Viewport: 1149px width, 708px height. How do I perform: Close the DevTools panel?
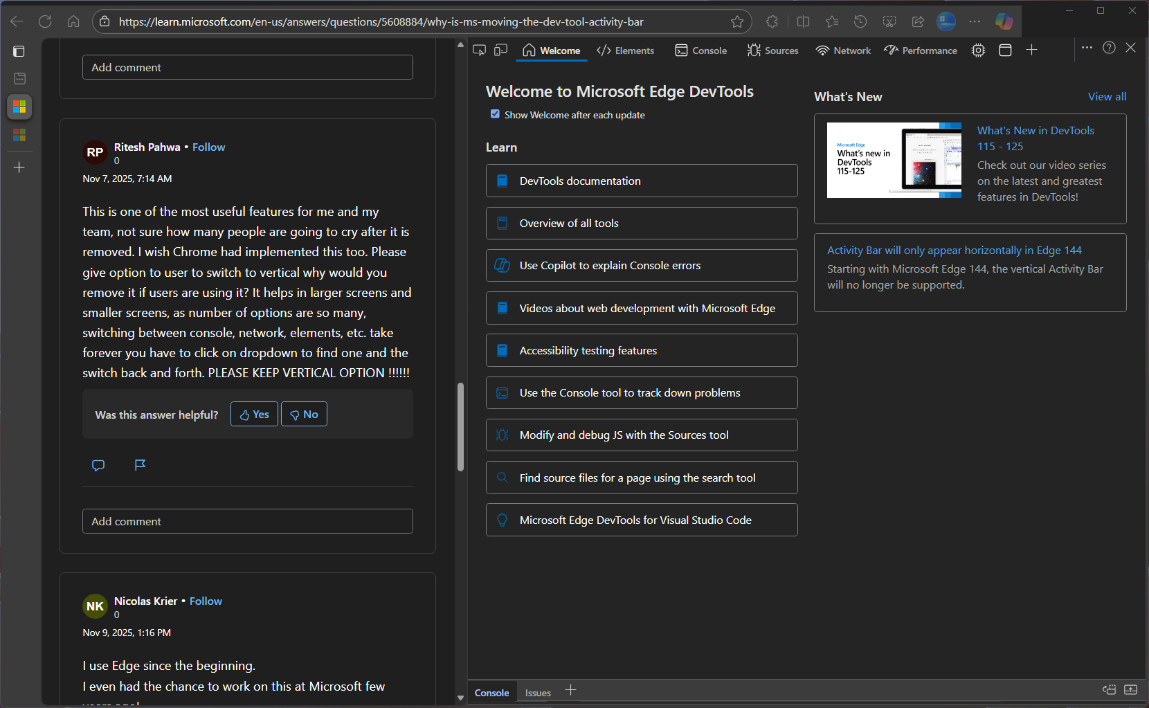click(x=1130, y=48)
